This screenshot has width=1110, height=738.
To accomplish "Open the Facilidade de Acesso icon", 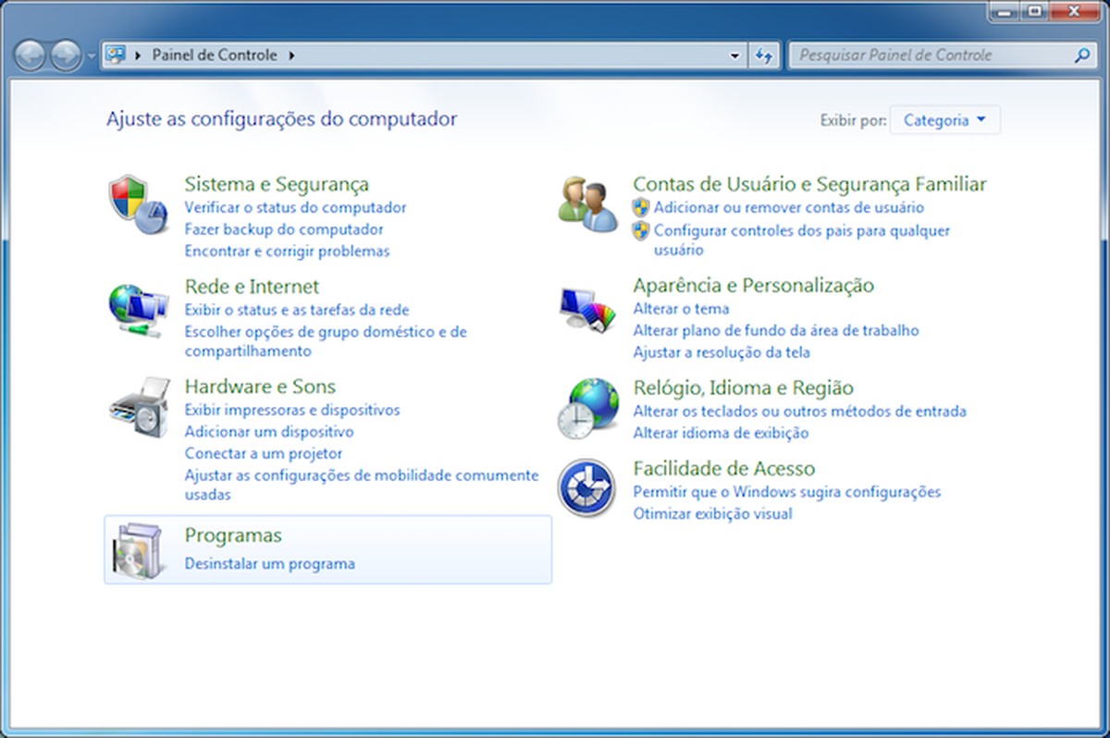I will (x=587, y=488).
